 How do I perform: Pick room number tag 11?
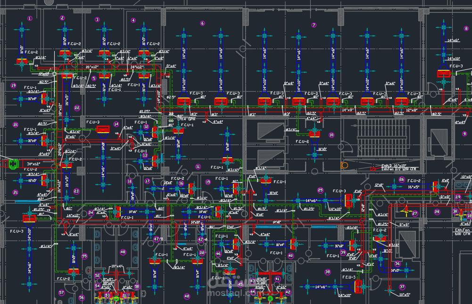(198, 167)
